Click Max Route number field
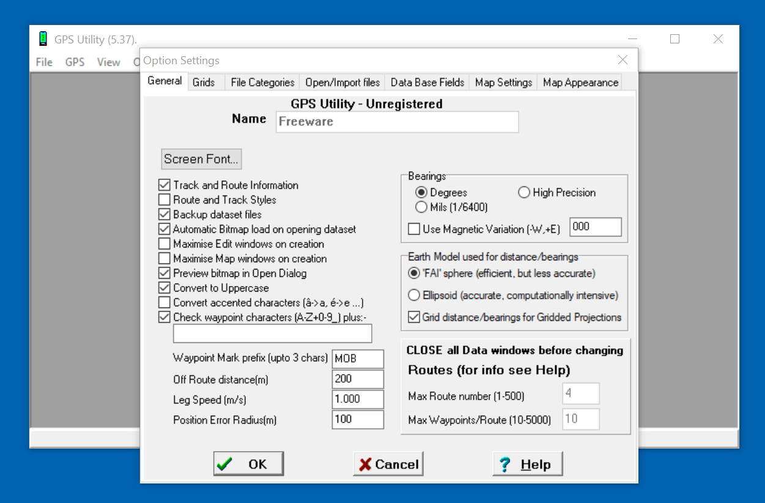This screenshot has width=765, height=503. coord(581,394)
